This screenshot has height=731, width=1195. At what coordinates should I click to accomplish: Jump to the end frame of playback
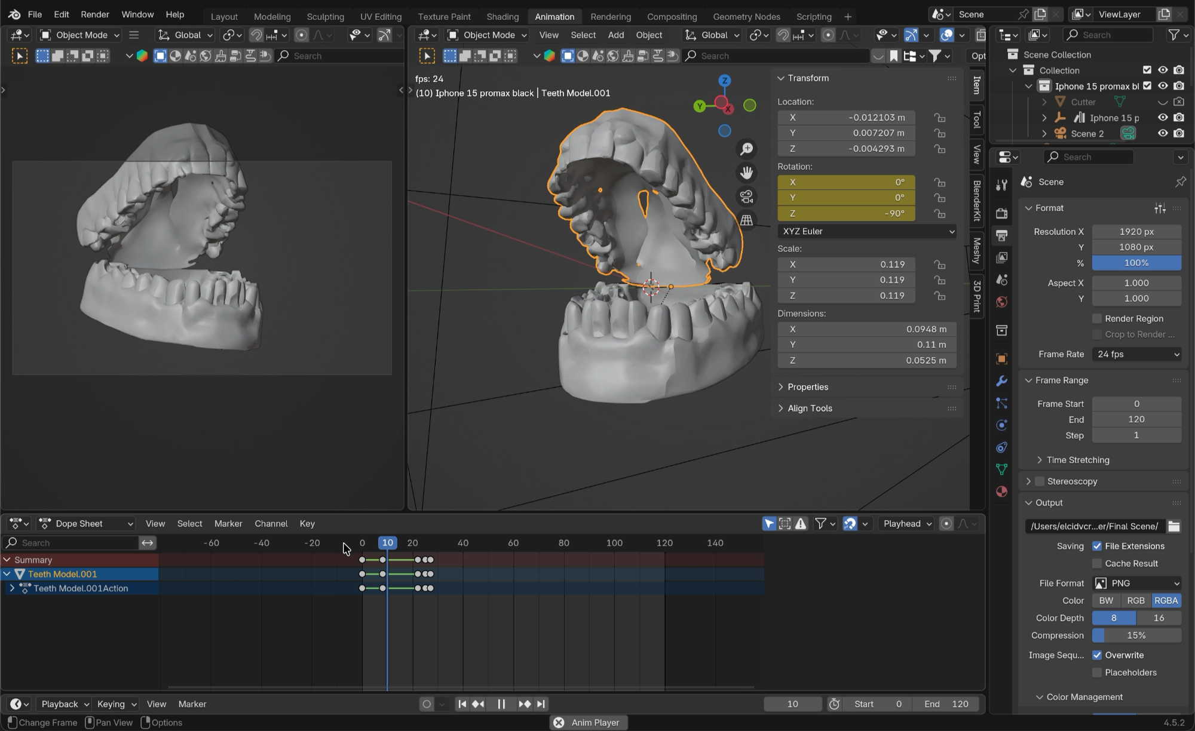541,704
